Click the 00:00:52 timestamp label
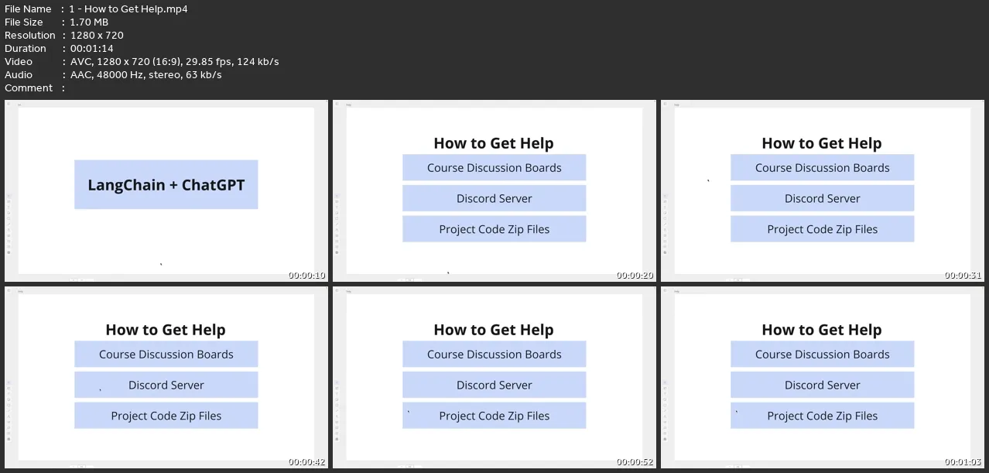This screenshot has width=989, height=473. 635,462
